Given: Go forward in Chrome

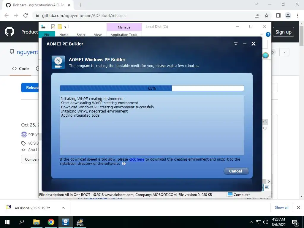Looking at the screenshot, I should coord(16,15).
